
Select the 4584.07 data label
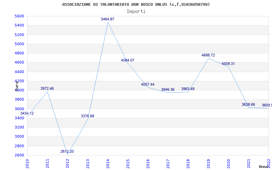[x=128, y=61]
